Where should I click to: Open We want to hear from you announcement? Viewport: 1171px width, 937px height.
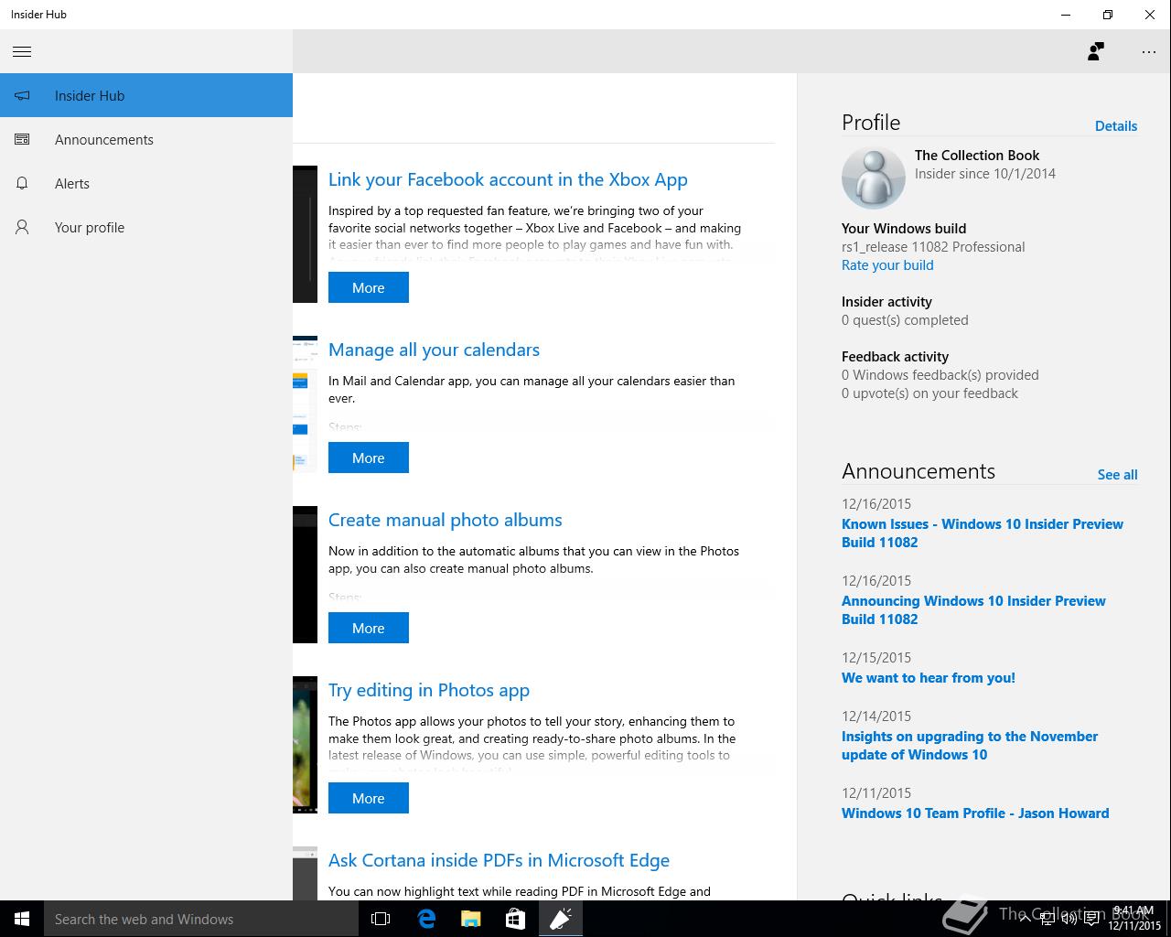click(929, 678)
